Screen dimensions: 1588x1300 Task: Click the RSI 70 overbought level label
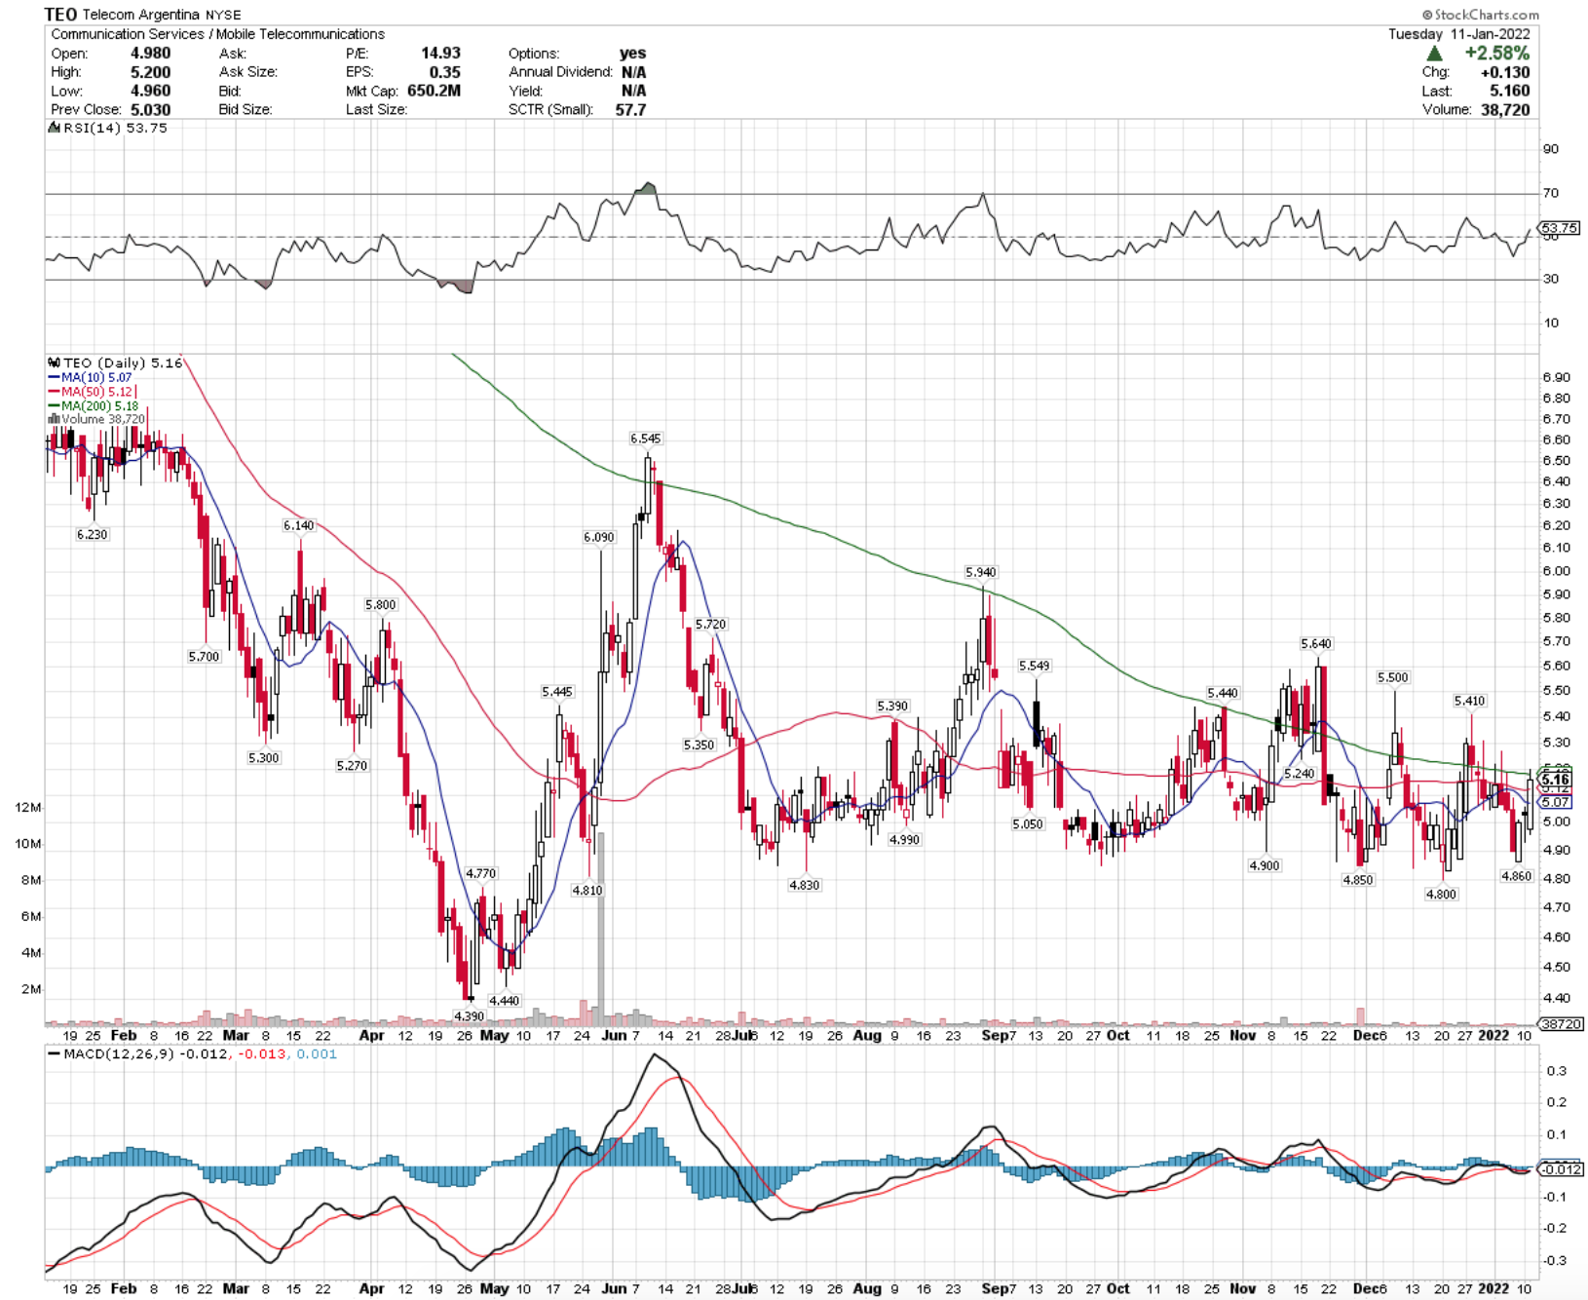pos(1550,193)
